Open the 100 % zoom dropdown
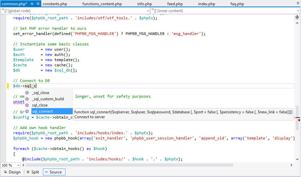Screen dimensions: 301x177 [18, 165]
